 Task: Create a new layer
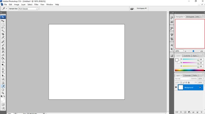[x=197, y=112]
